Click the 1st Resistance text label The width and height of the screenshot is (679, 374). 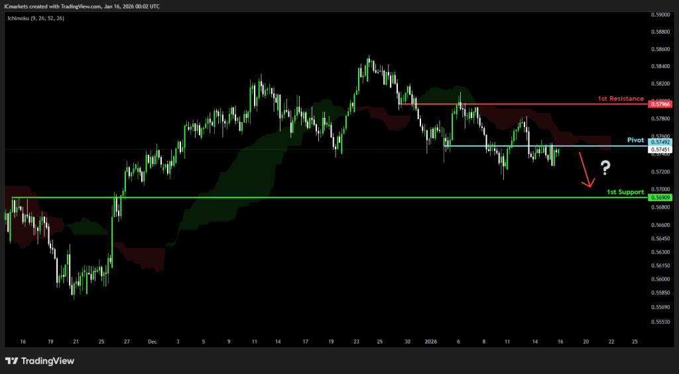[621, 98]
